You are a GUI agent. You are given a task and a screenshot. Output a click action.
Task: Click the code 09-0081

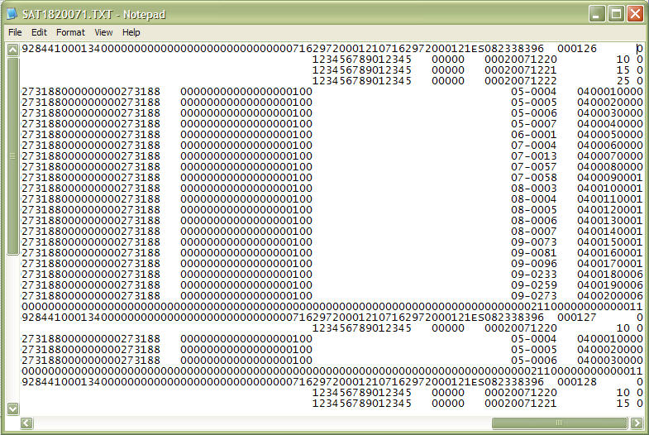[x=534, y=253]
